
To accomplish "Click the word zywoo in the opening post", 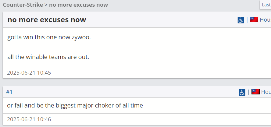I will [x=81, y=37].
